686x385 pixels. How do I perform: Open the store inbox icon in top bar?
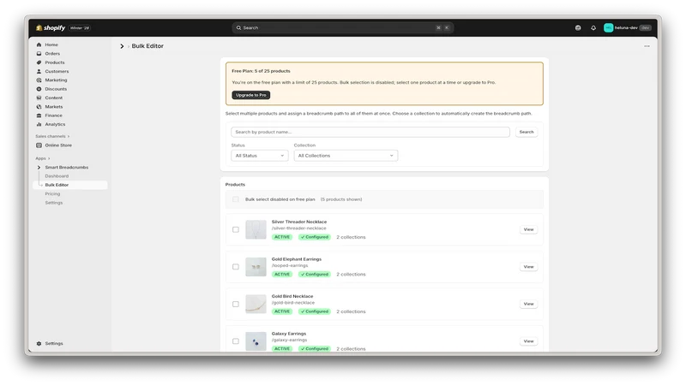[x=578, y=28]
